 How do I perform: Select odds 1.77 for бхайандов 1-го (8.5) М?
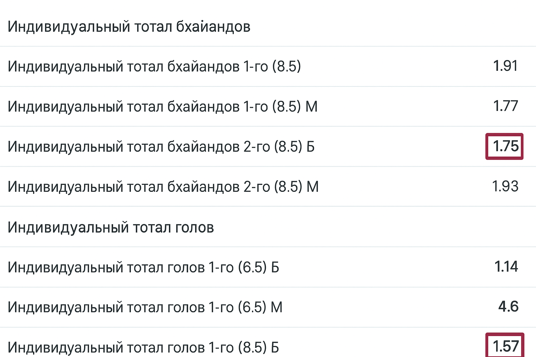[505, 106]
